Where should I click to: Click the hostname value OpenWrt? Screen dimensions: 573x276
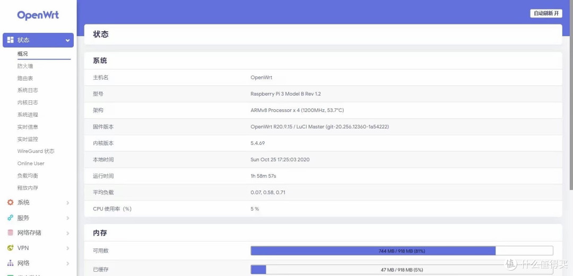point(261,77)
